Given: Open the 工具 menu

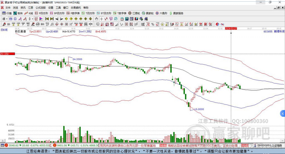Looking at the screenshot, I should tap(58, 8).
